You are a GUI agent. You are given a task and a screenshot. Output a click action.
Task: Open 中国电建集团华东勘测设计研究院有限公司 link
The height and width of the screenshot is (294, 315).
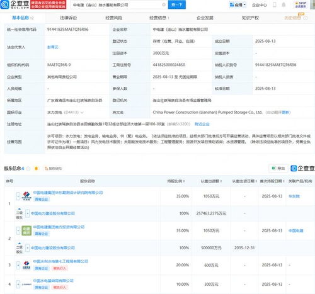(68, 193)
